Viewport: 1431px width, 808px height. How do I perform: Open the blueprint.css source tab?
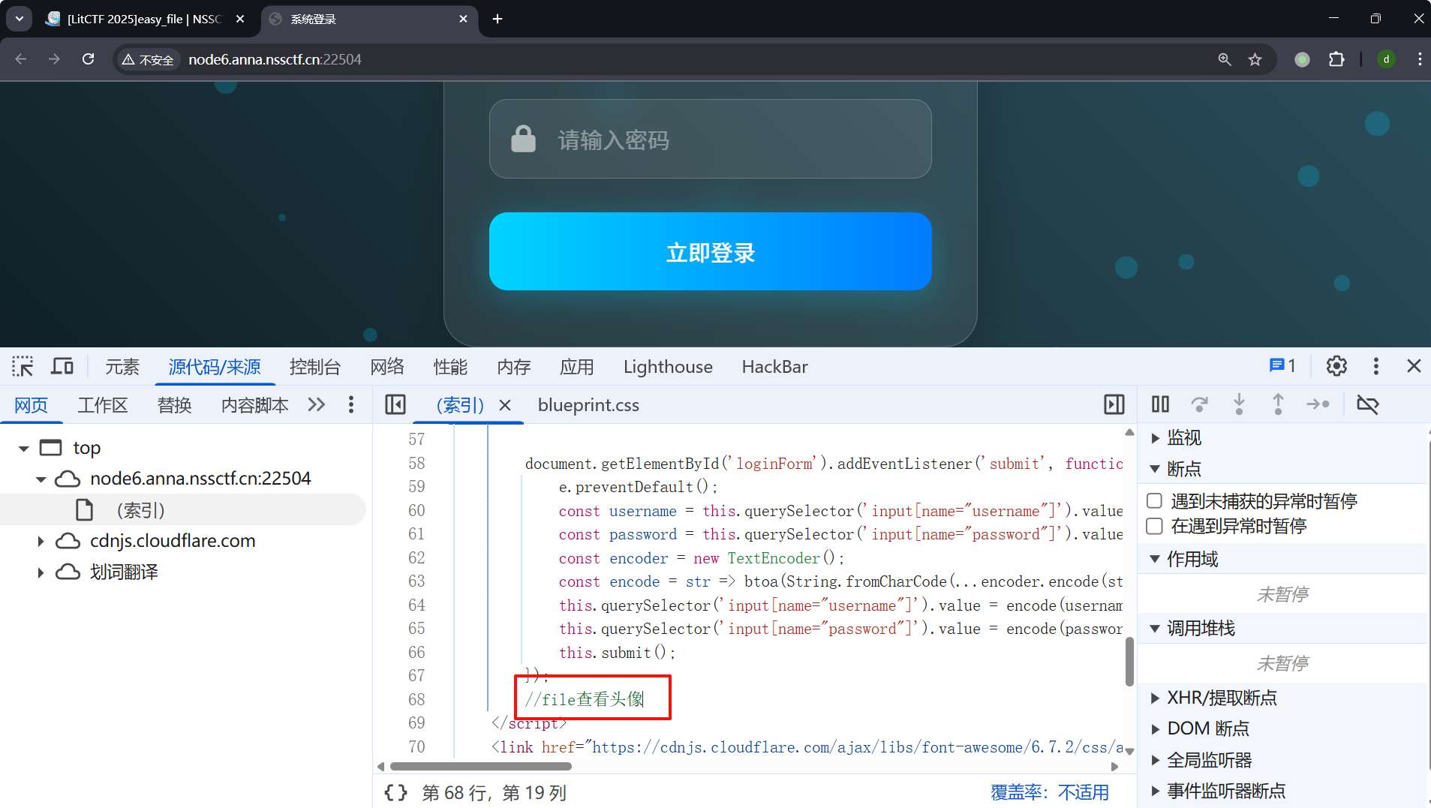click(588, 405)
